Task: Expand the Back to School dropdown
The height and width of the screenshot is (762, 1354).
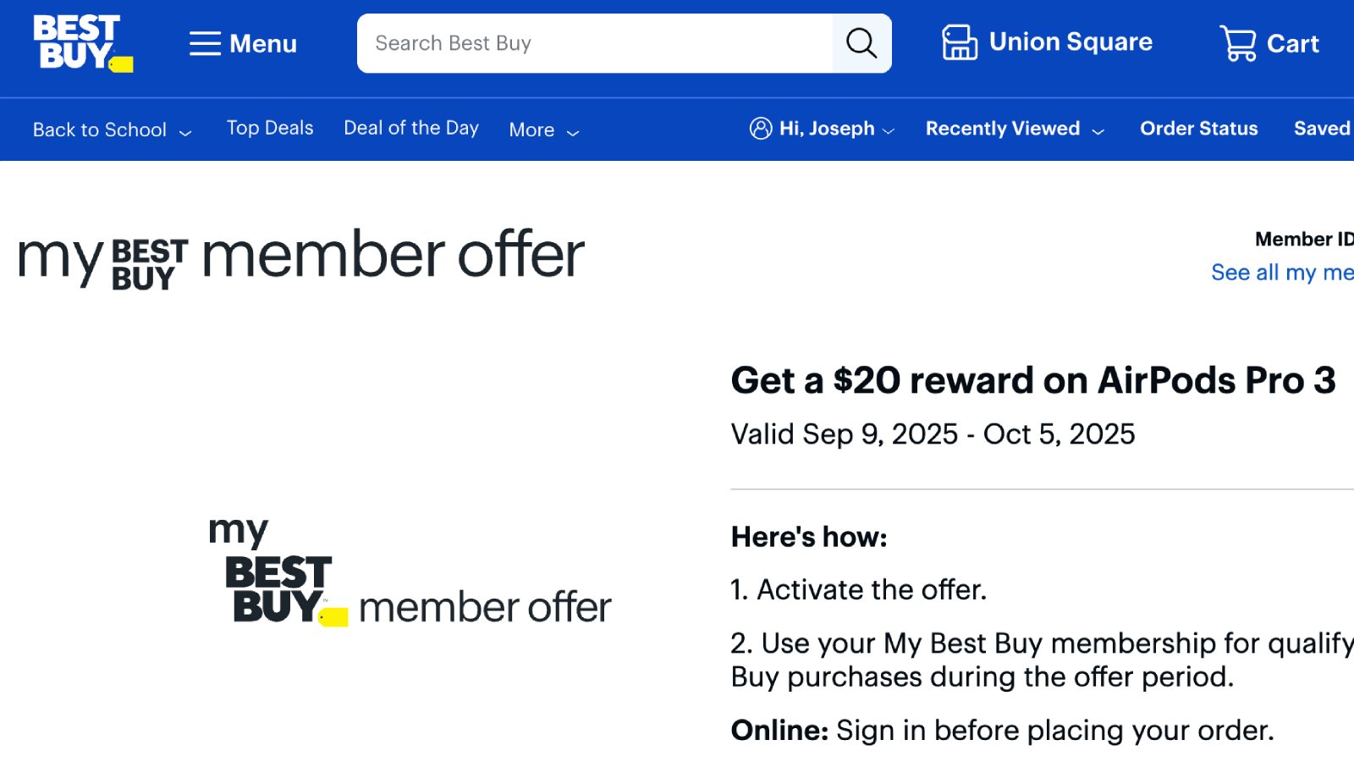Action: [113, 130]
